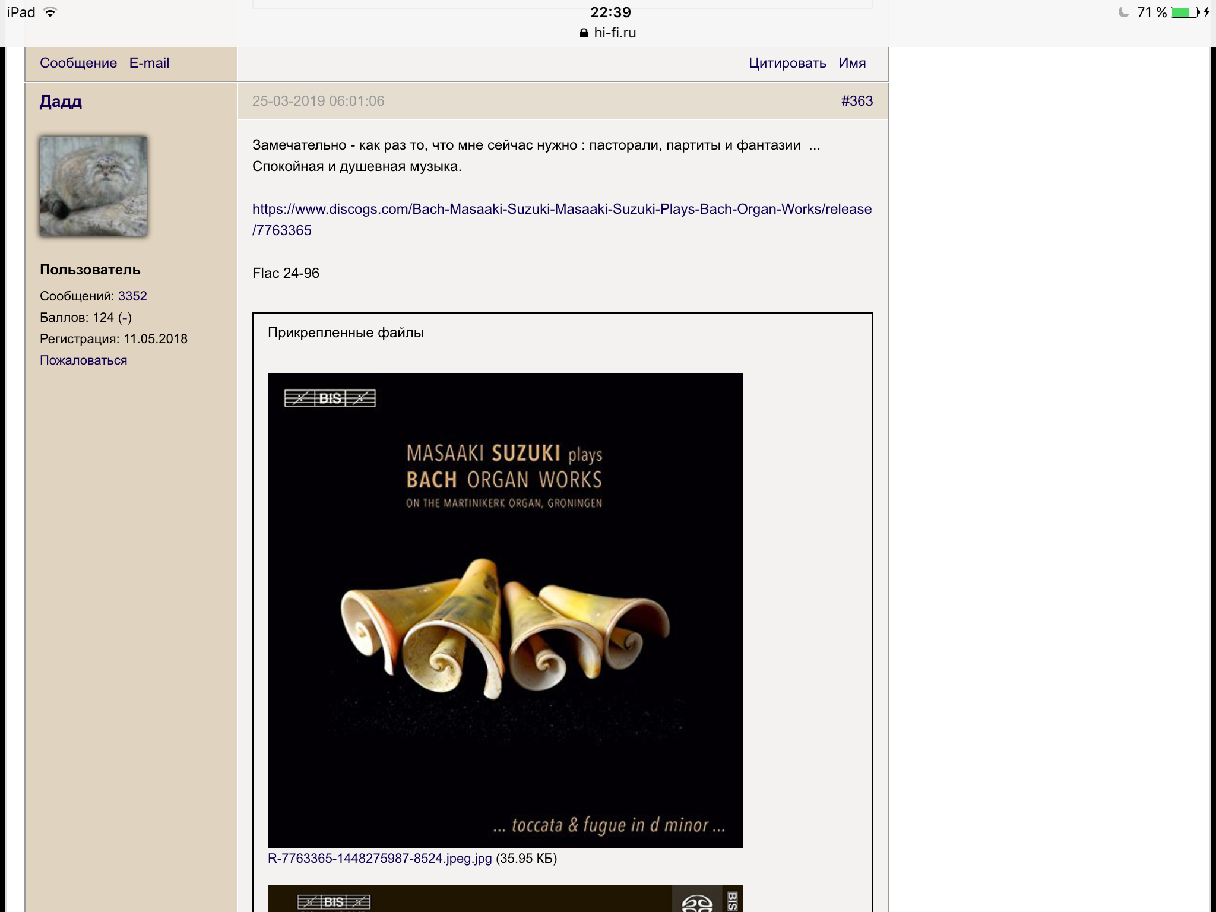Click Пожаловаться to report the user

point(83,360)
